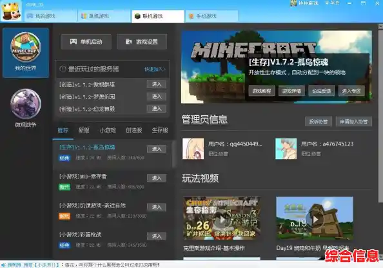383x268 pixels.
Task: Enter the 饥饿游戏-亲近自然 server
Action: 157,207
